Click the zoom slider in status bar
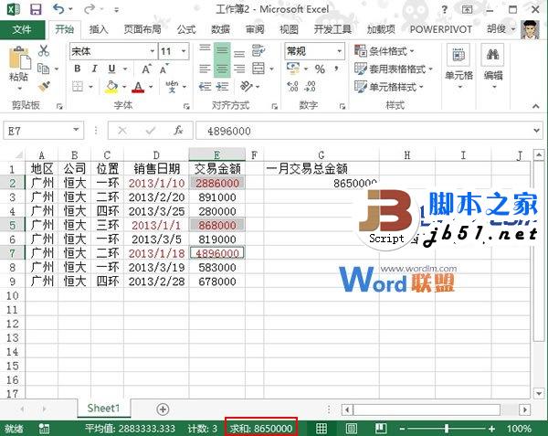The width and height of the screenshot is (548, 436). (x=446, y=428)
